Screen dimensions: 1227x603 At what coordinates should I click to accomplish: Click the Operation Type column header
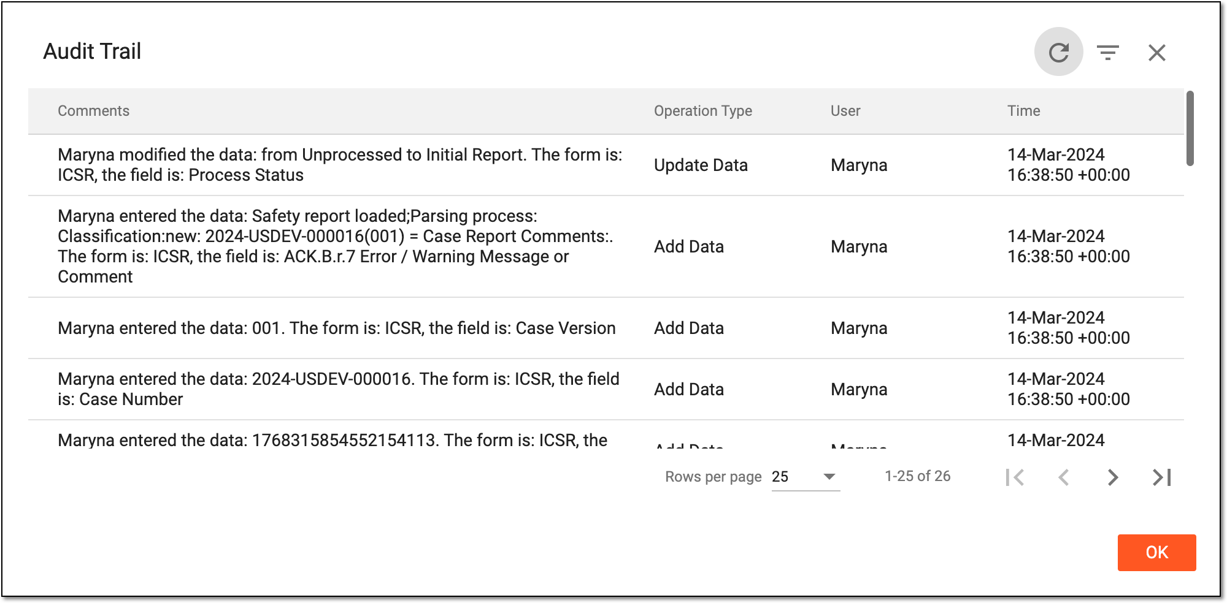[702, 111]
